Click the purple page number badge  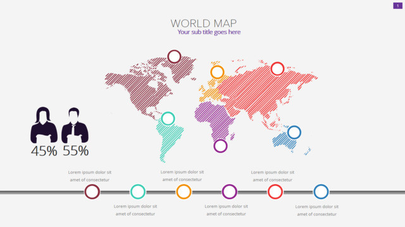point(398,6)
